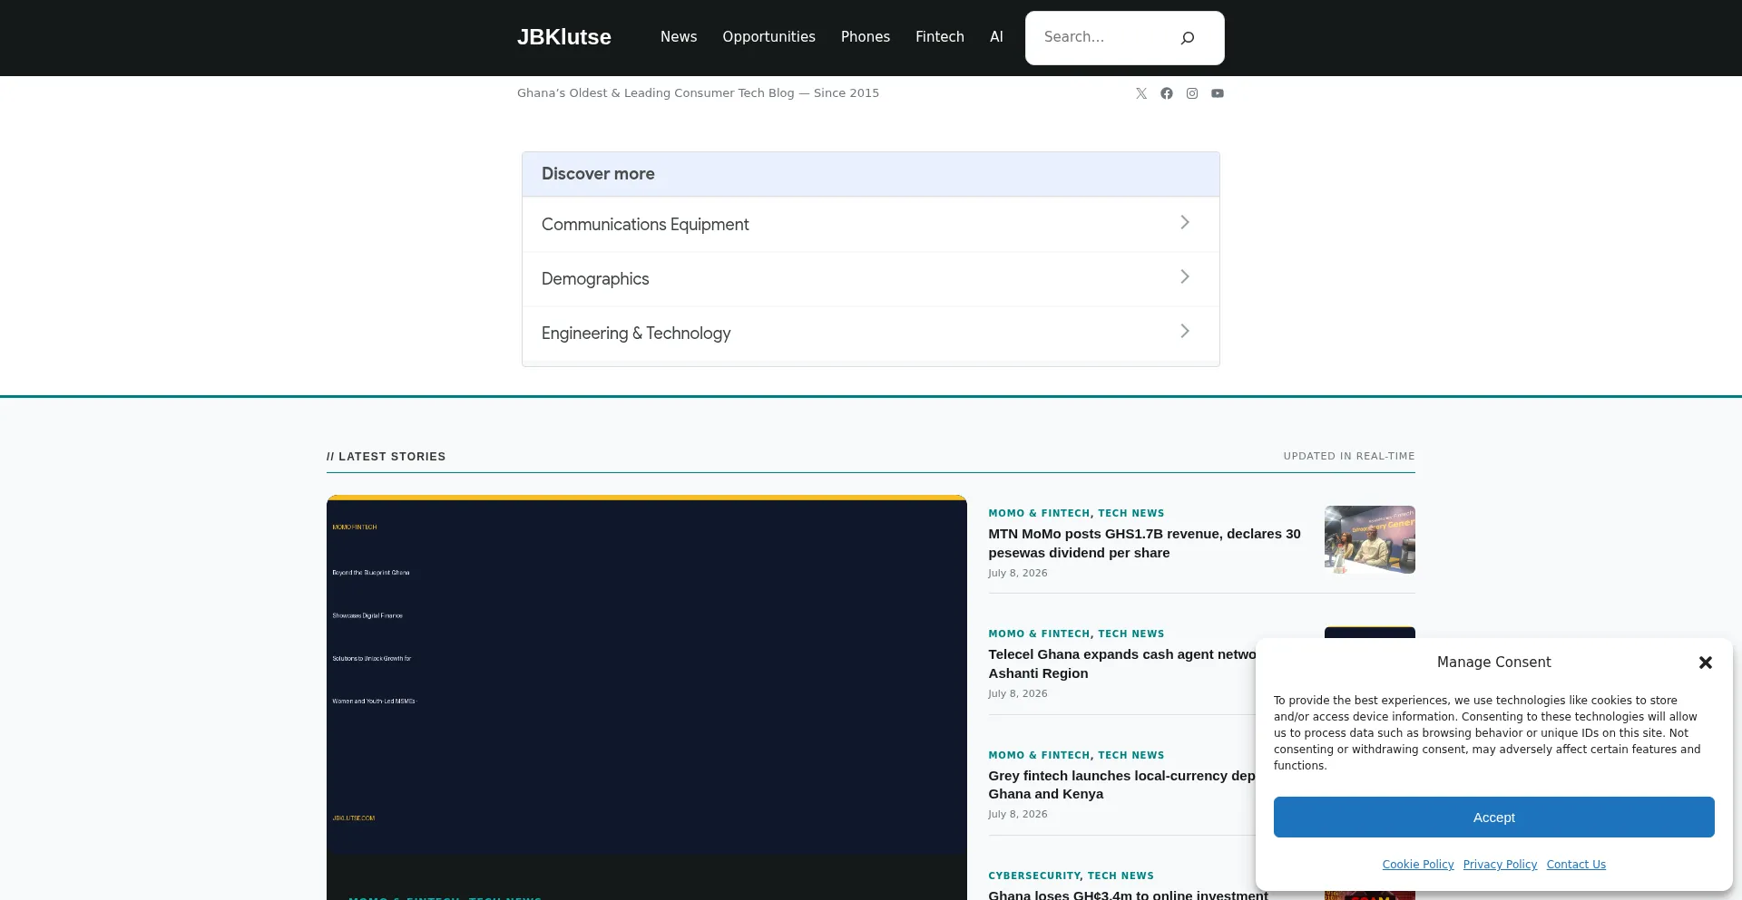Expand Demographics chevron arrow

1185,277
